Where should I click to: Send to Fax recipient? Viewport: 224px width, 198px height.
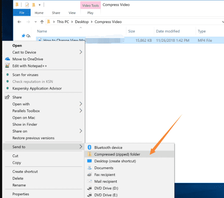[130, 175]
